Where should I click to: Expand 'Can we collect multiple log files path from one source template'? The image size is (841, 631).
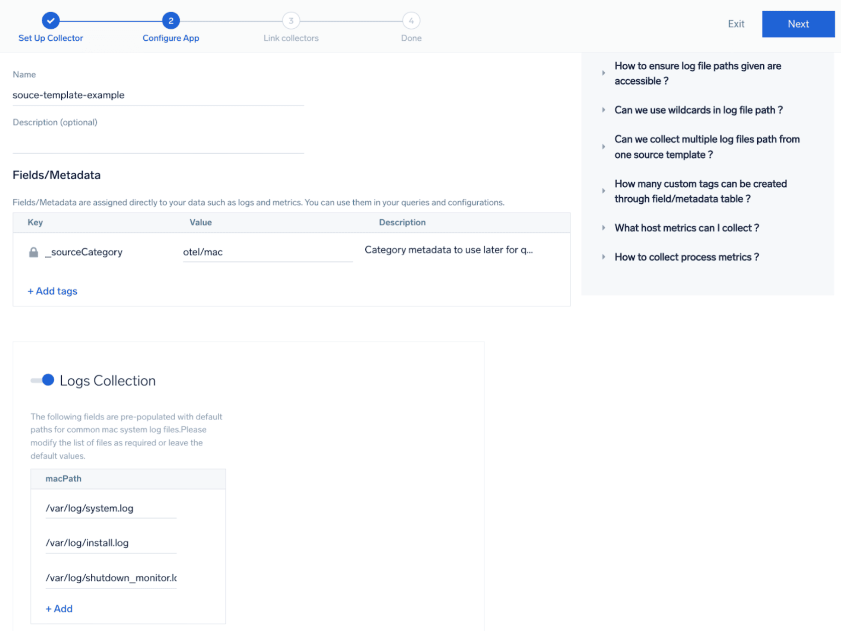tap(604, 147)
